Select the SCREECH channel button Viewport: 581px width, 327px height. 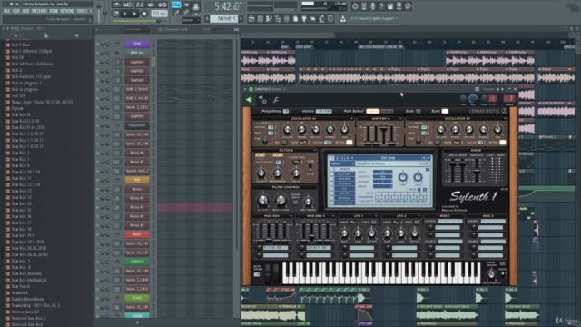click(x=137, y=262)
